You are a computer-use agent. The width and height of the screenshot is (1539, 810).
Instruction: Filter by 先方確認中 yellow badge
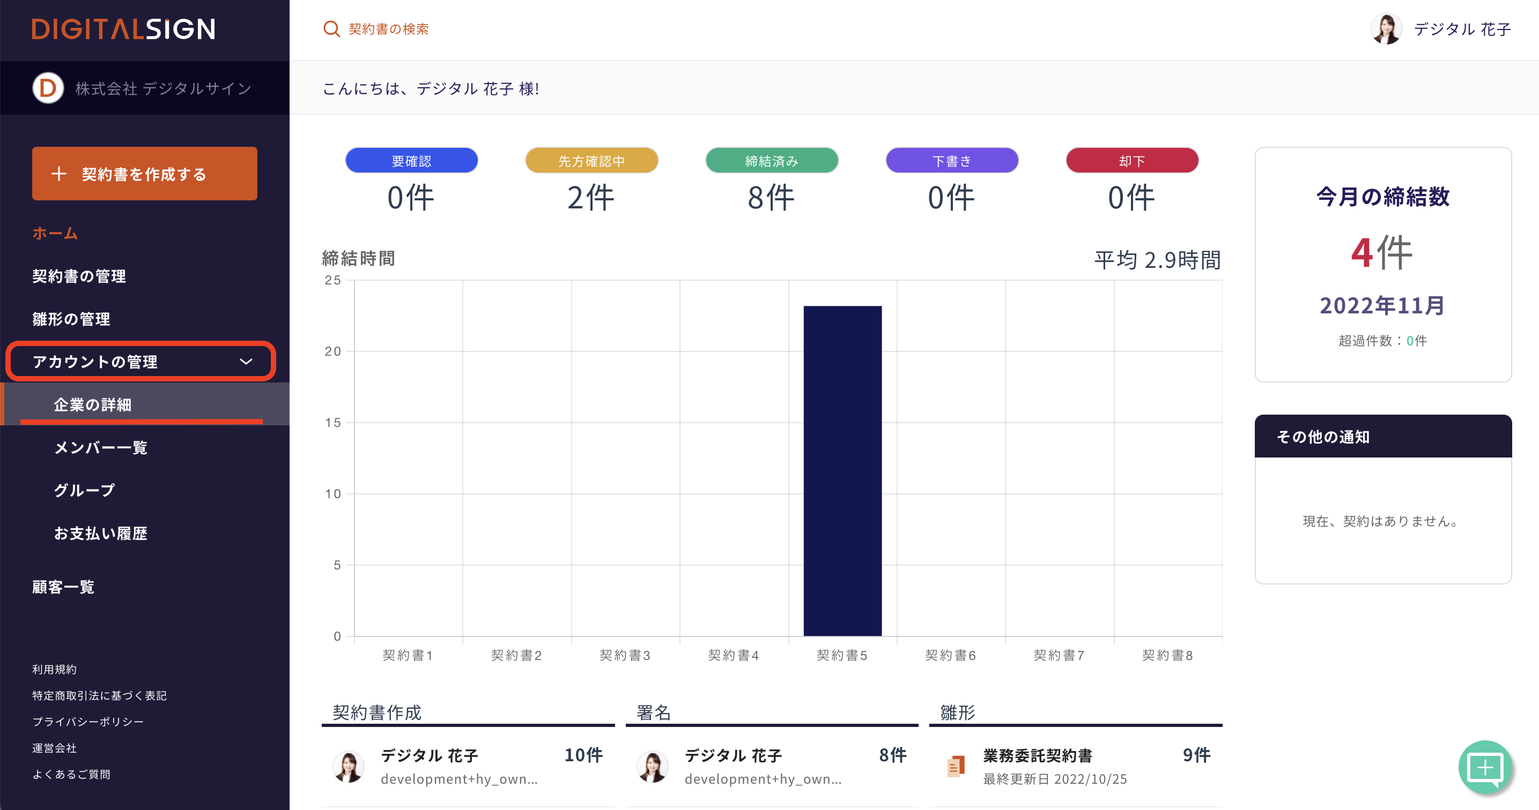click(591, 161)
